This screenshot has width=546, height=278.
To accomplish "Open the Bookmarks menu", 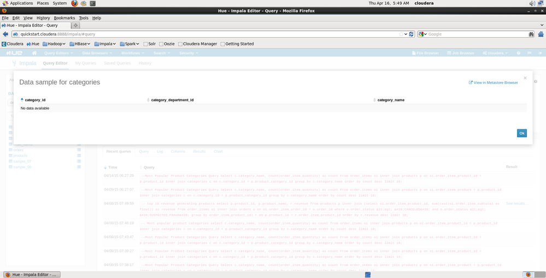I will (x=64, y=18).
